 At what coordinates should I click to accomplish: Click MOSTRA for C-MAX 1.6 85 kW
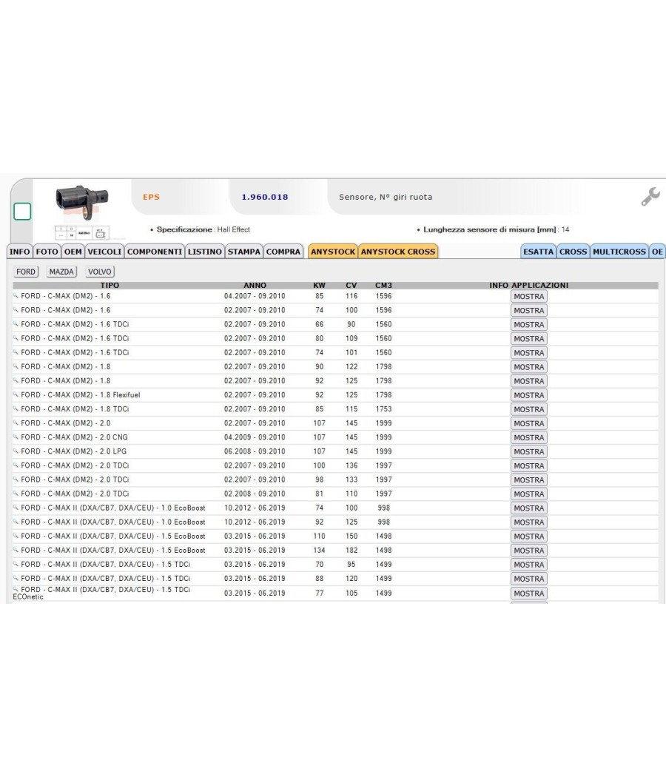click(529, 296)
